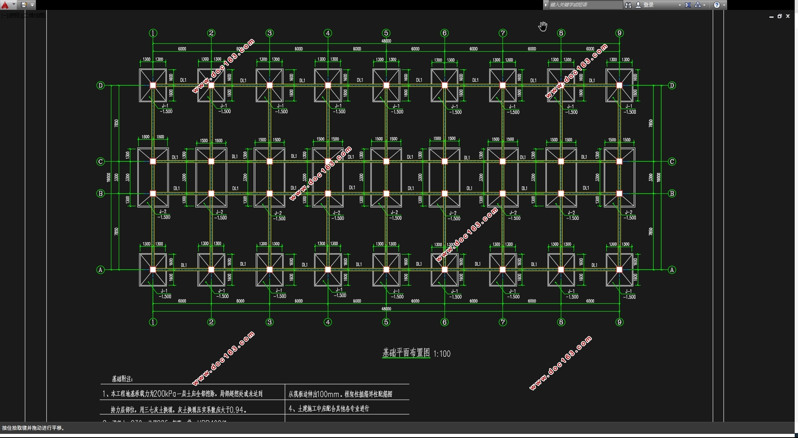Screen dimensions: 798x438
Task: Open the [二维线框] visual style menu
Action: 34,15
